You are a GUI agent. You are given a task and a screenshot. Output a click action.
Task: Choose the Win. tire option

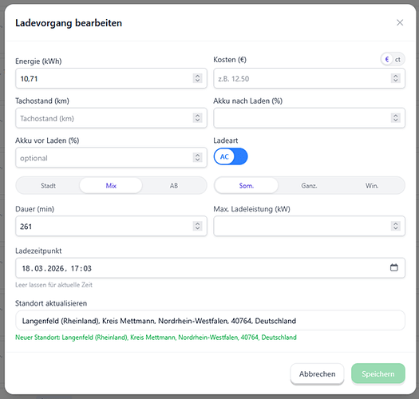click(x=372, y=185)
